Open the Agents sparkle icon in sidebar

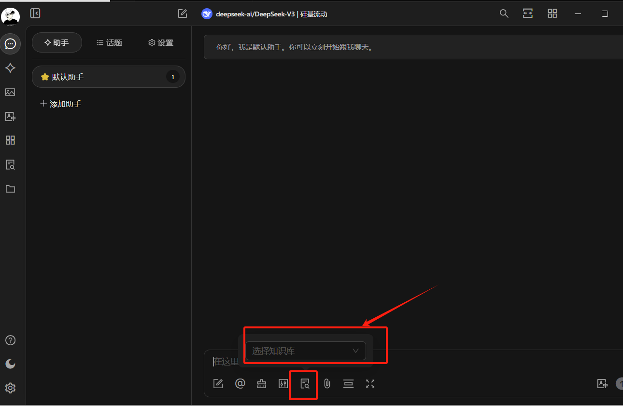pos(10,68)
